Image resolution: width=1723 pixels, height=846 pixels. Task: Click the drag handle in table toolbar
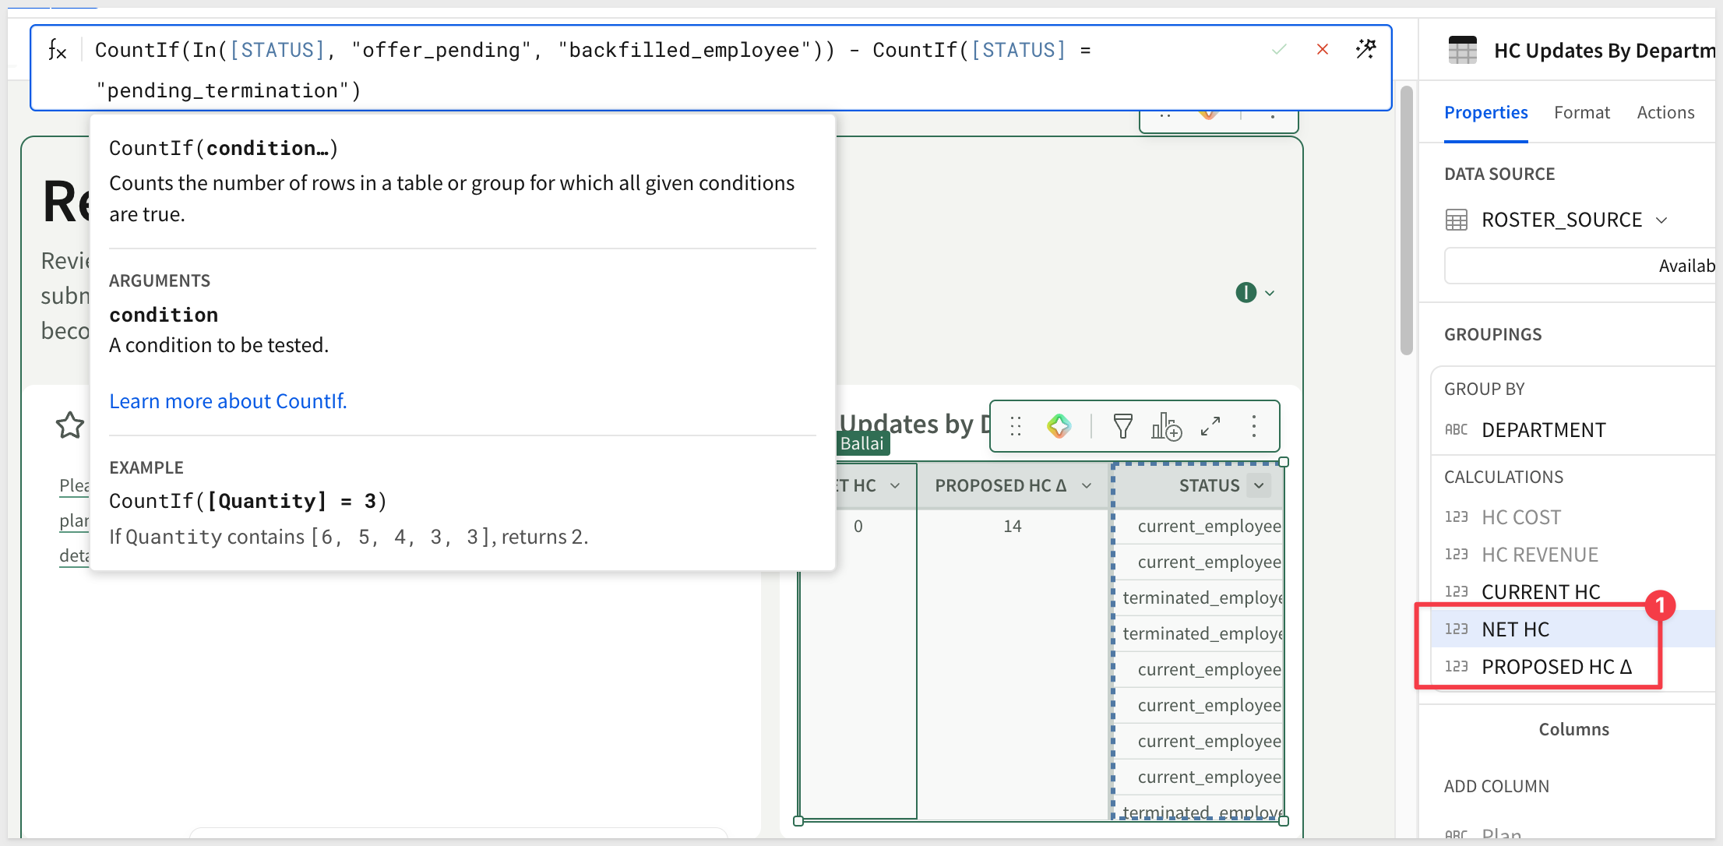coord(1016,426)
